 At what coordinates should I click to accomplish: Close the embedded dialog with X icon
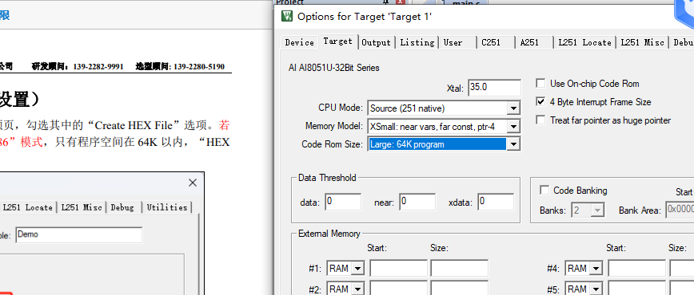193,183
